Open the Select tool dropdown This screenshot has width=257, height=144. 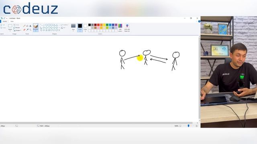[x=10, y=30]
